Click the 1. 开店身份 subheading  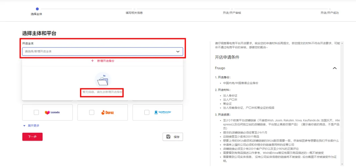223,77
